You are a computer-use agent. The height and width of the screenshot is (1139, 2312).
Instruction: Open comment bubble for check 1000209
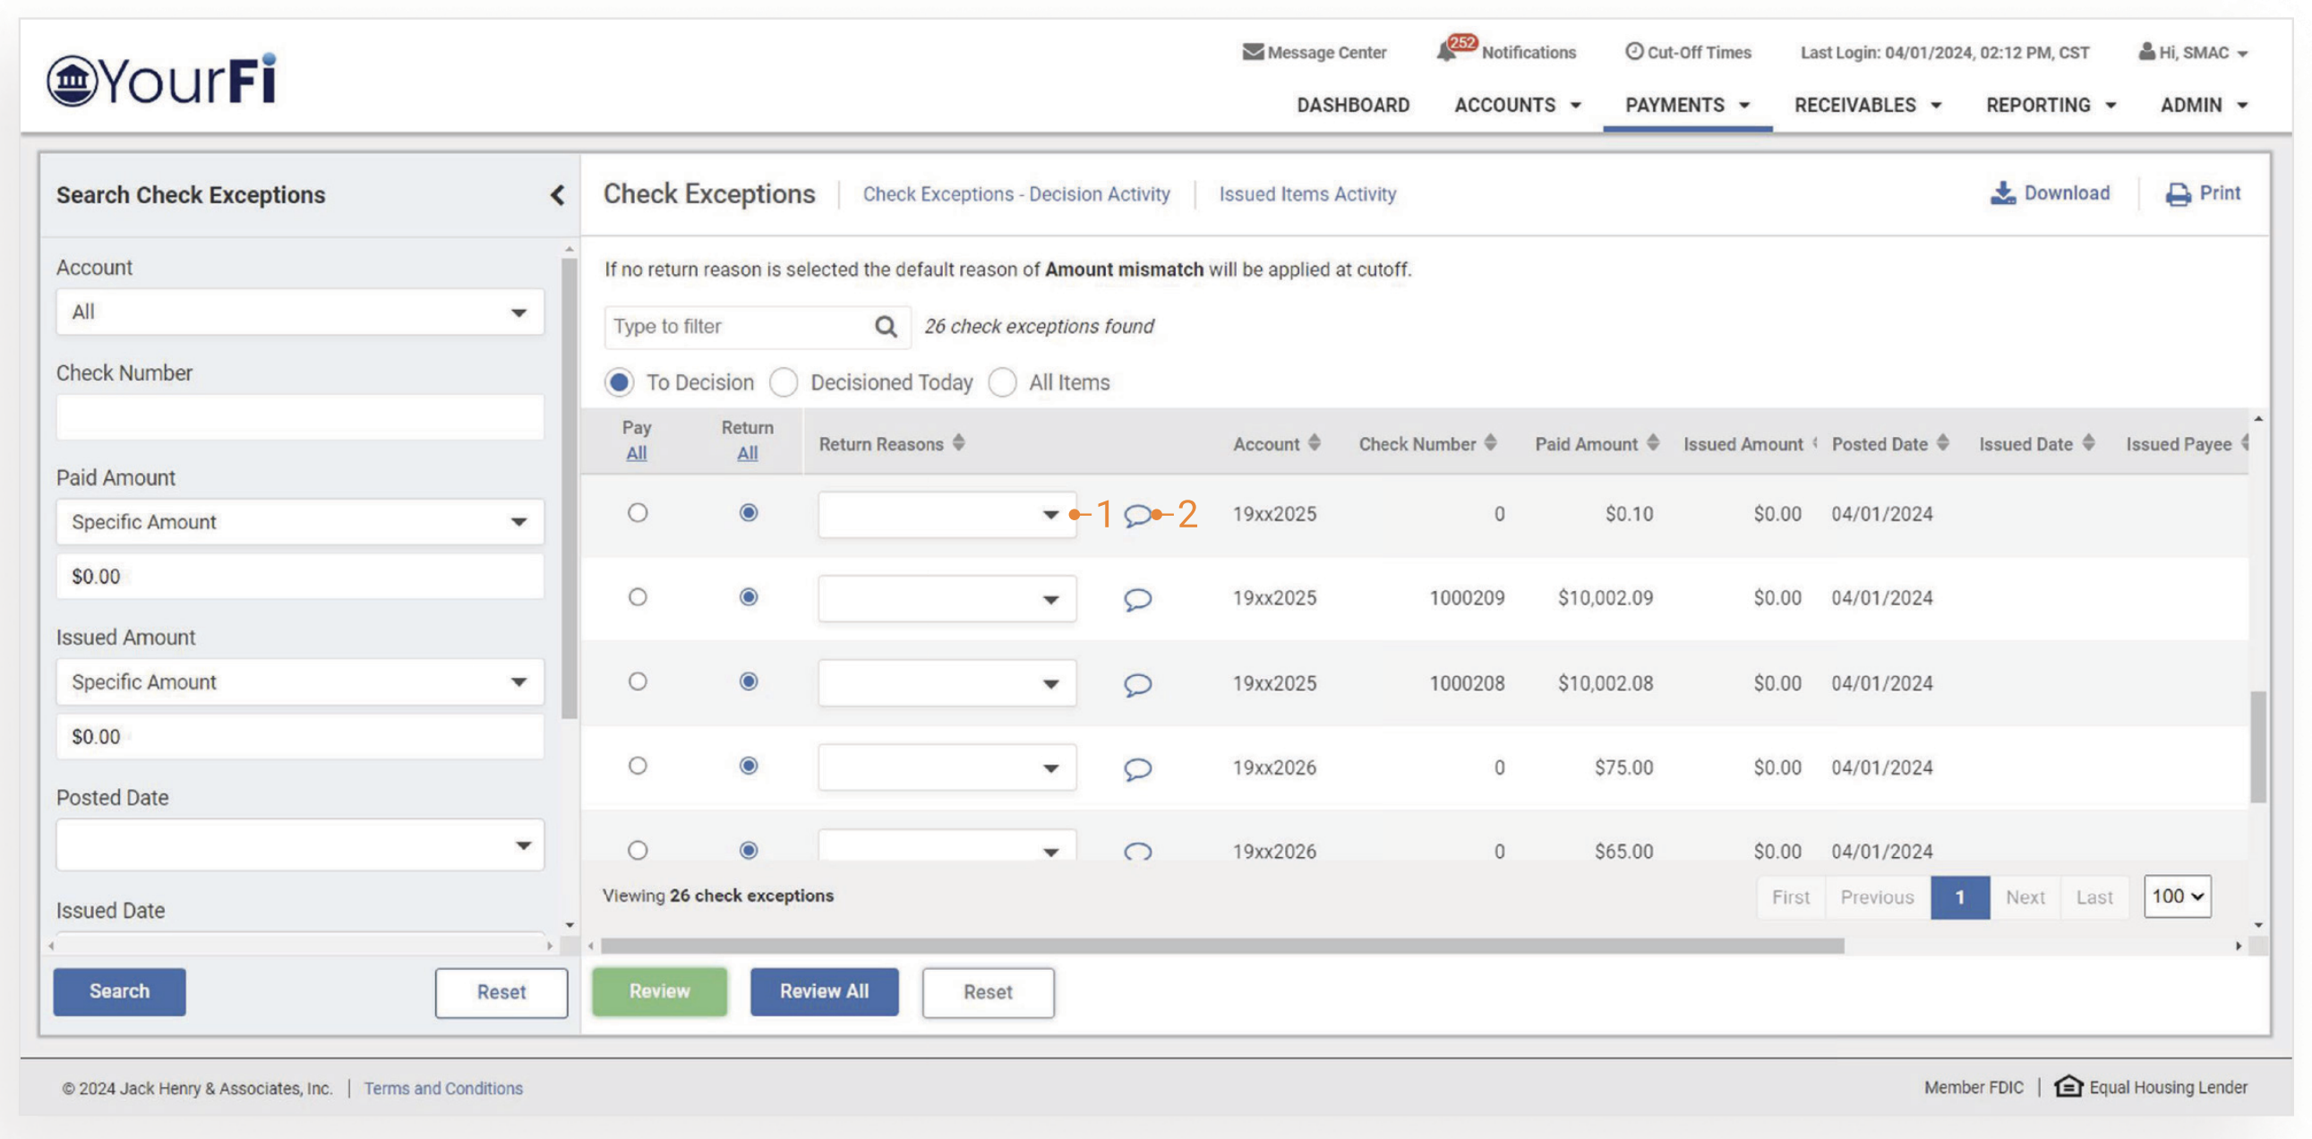point(1137,599)
